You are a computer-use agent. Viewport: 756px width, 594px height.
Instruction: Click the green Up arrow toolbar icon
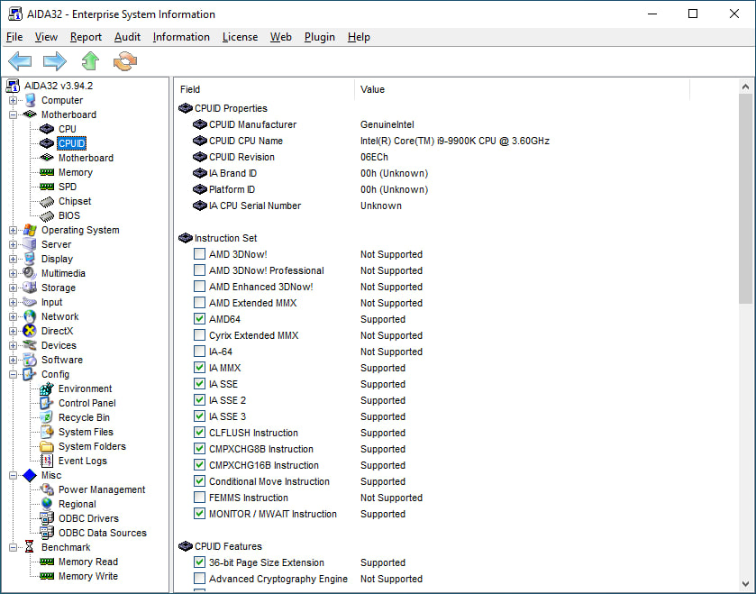90,61
